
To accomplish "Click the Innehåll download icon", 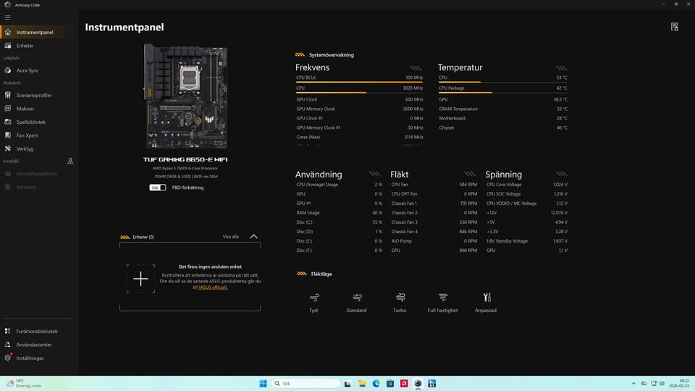I will click(x=70, y=161).
